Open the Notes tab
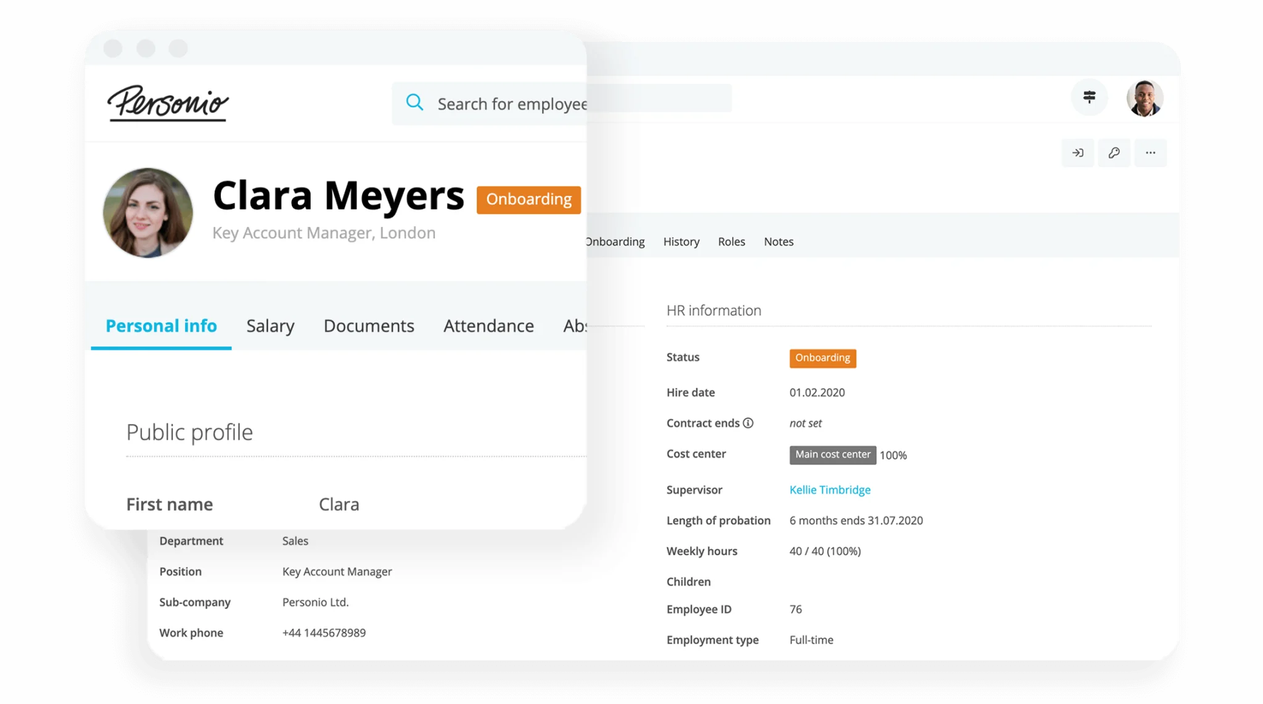Viewport: 1263px width, 704px height. point(778,241)
